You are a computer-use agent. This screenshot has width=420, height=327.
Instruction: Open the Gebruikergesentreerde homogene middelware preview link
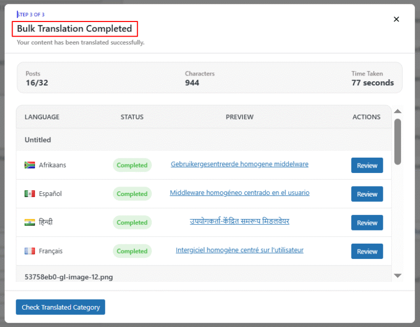pyautogui.click(x=239, y=164)
